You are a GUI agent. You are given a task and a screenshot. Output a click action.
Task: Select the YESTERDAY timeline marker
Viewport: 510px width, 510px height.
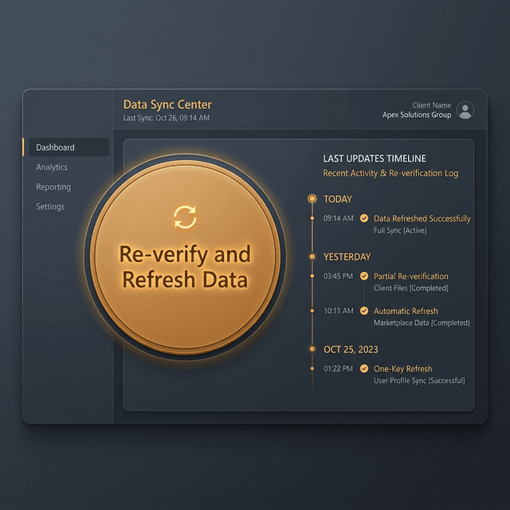coord(312,257)
